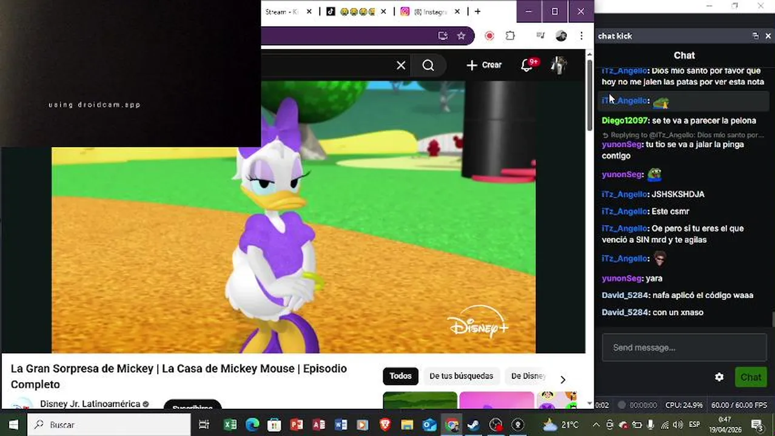This screenshot has width=775, height=436.
Task: Open Word from the taskbar
Action: 341,424
